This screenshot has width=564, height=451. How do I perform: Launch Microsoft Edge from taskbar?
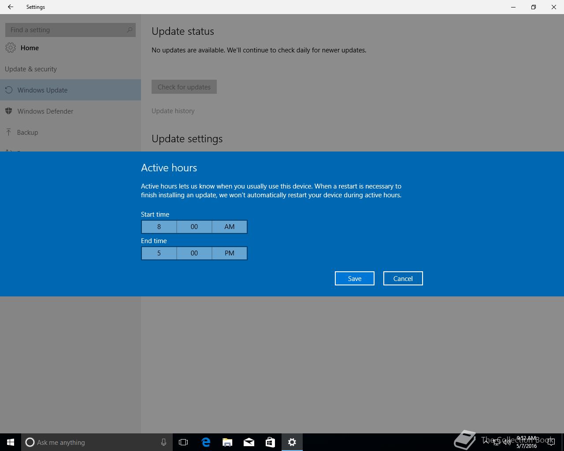(206, 442)
